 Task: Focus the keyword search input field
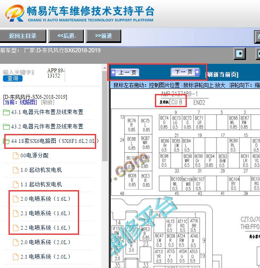point(18,72)
